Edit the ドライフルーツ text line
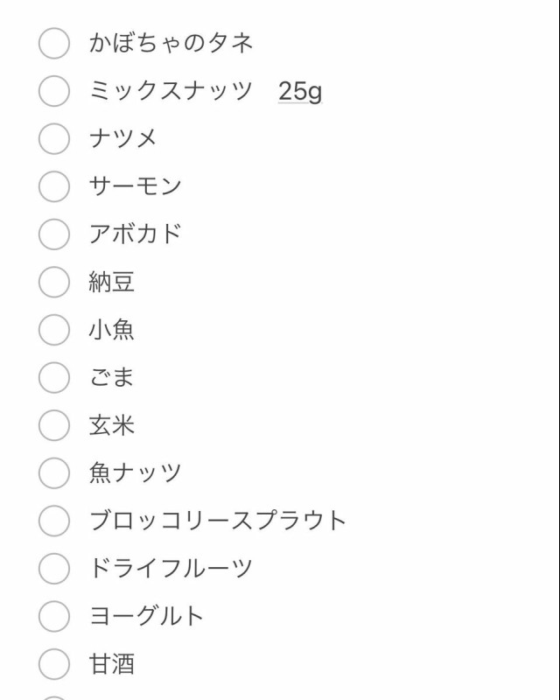The image size is (560, 700). coord(171,569)
